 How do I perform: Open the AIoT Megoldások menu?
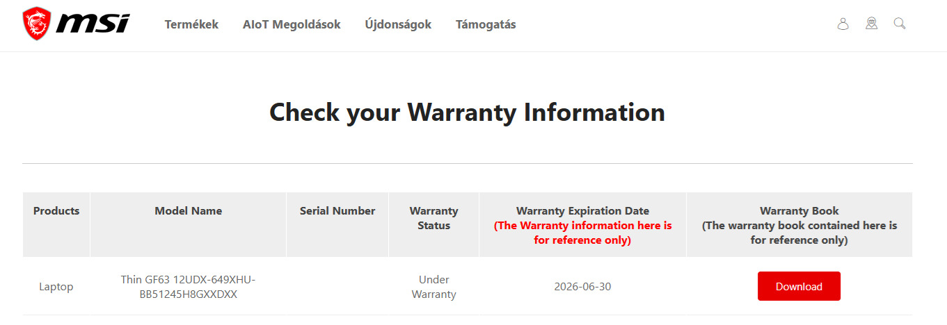(292, 24)
